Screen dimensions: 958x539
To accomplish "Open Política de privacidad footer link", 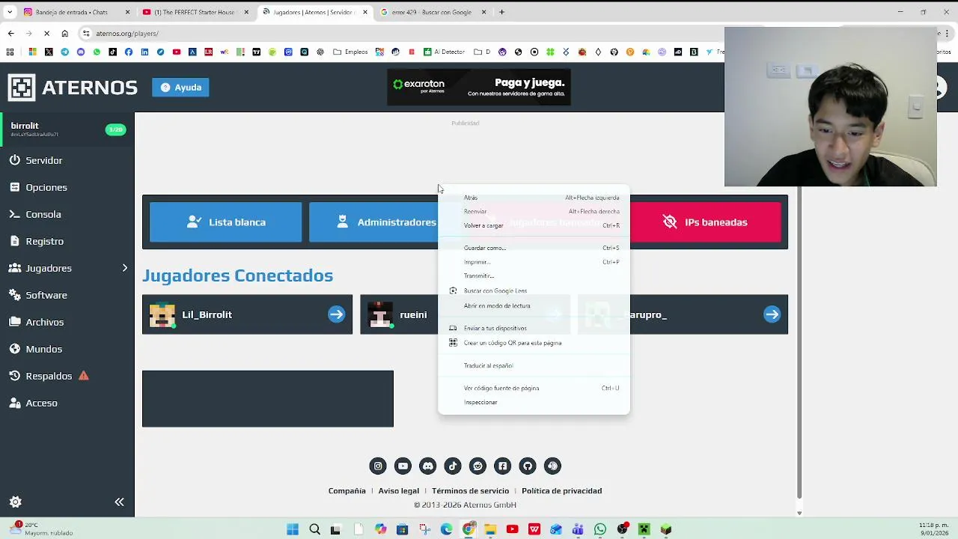I will coord(561,491).
